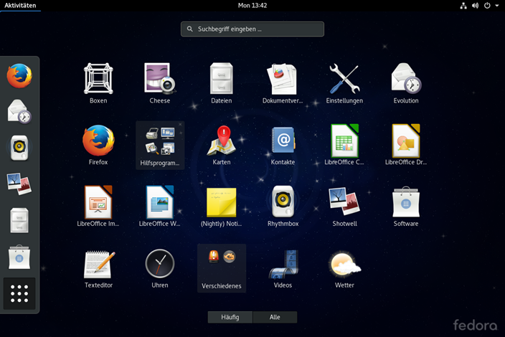Image resolution: width=505 pixels, height=337 pixels.
Task: Click Evolution mail in the dock
Action: (x=19, y=112)
